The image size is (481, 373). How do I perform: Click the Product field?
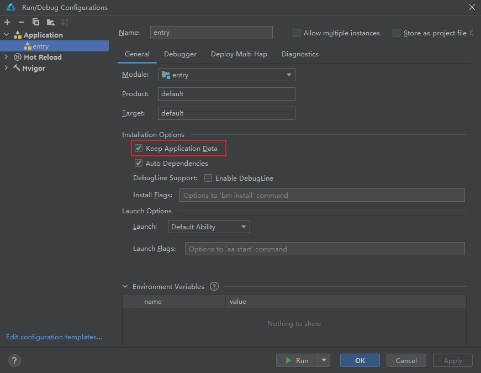pyautogui.click(x=226, y=93)
